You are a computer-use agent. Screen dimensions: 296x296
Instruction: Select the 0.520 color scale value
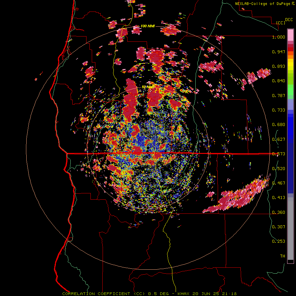(279, 169)
